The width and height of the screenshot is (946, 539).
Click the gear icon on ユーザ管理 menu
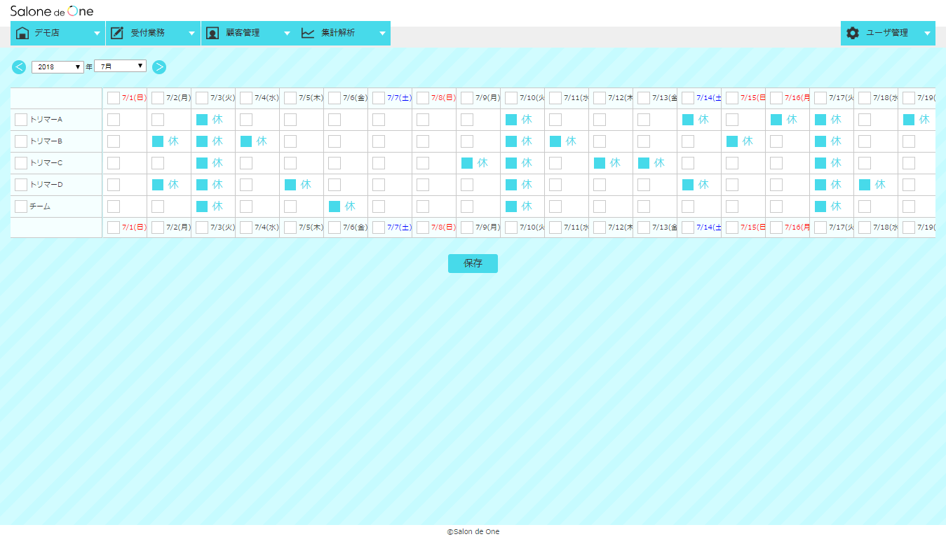(x=852, y=33)
